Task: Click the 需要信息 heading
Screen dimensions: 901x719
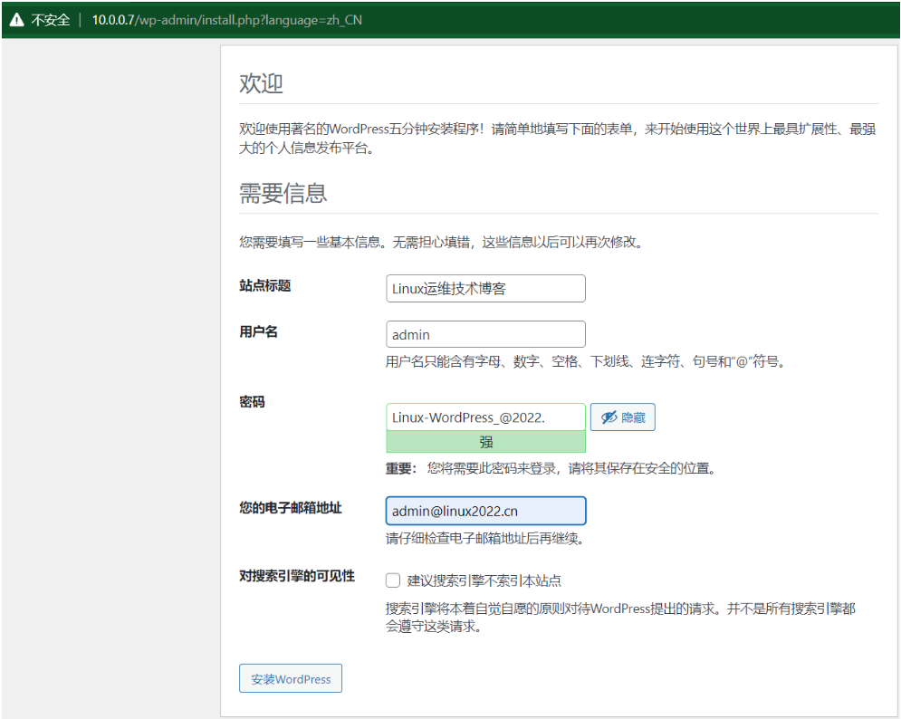Action: (283, 193)
